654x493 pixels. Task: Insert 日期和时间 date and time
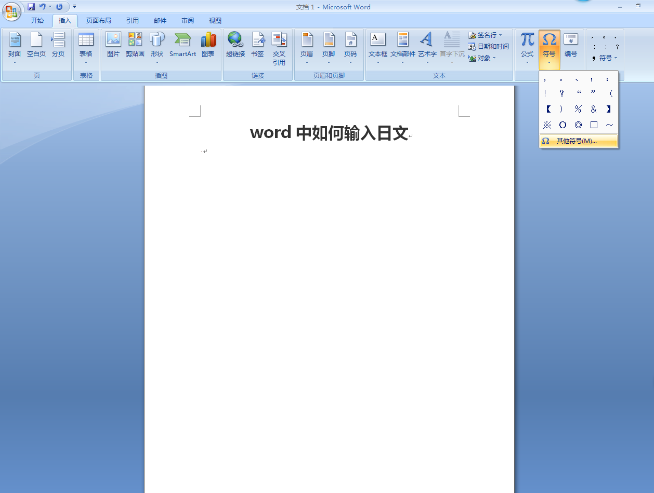488,47
